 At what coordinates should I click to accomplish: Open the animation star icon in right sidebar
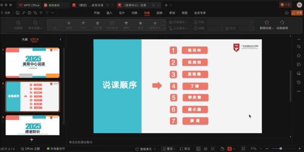pos(298,55)
